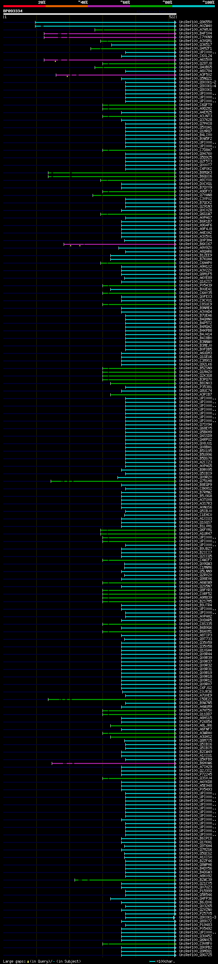Open hit UniRef100_B4FSV4
Viewport: 218px width, 964px height.
195,33
